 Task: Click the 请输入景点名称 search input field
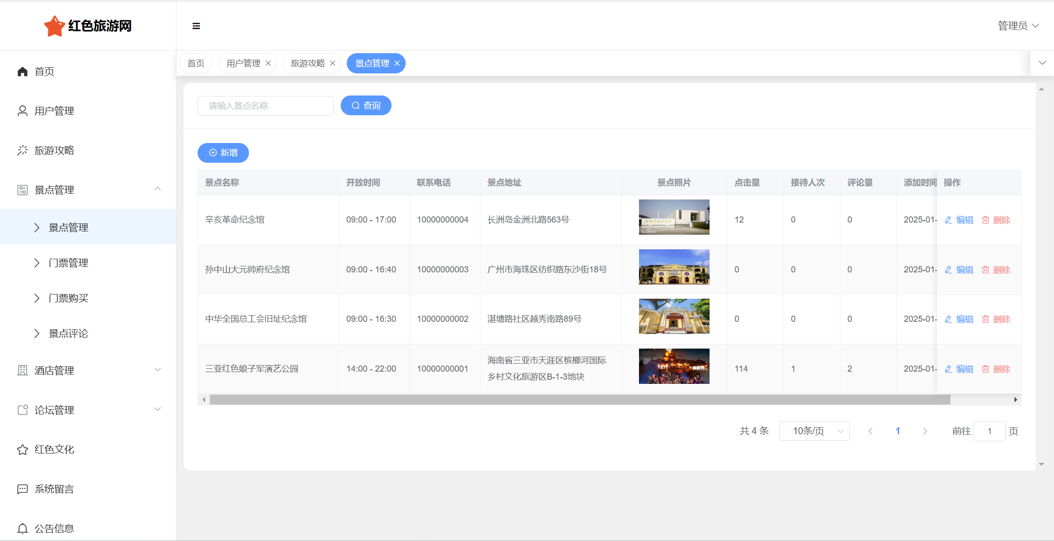point(265,106)
